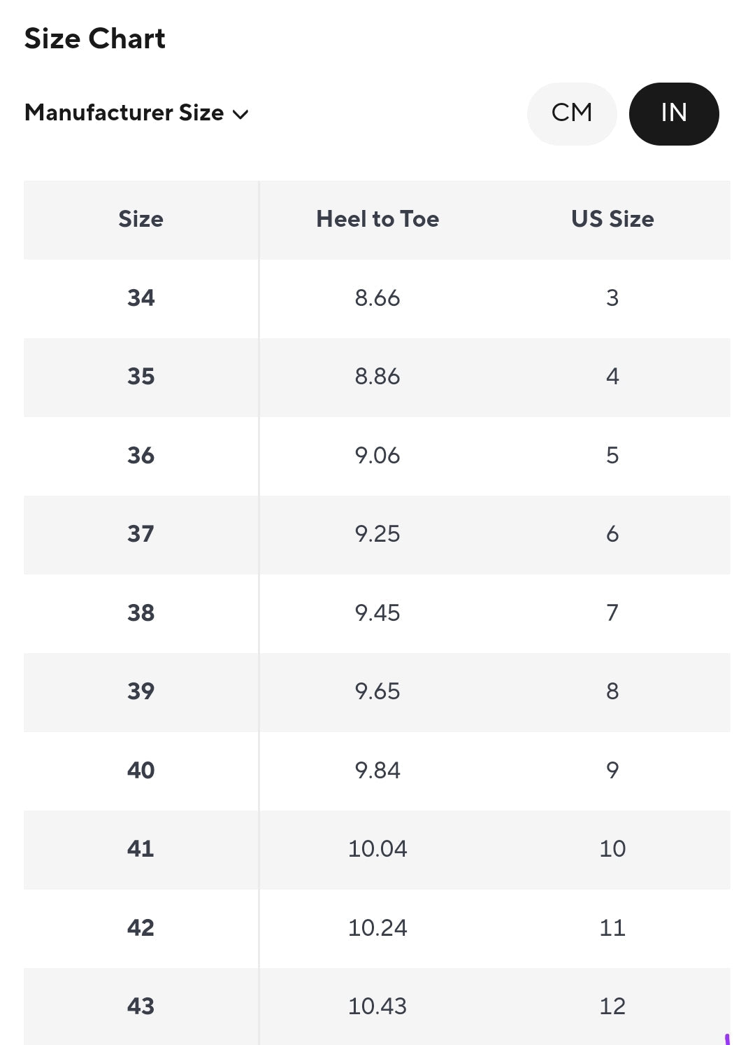
Task: Select size 42 row label
Action: click(x=141, y=928)
